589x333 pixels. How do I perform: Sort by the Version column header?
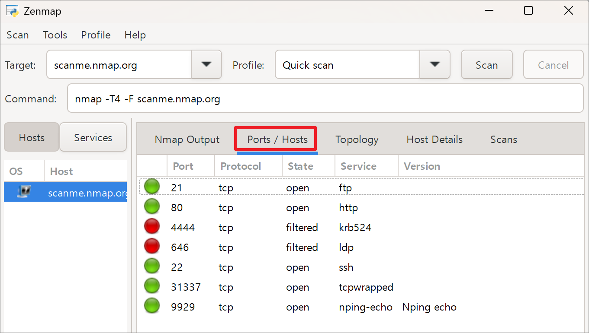tap(491, 166)
